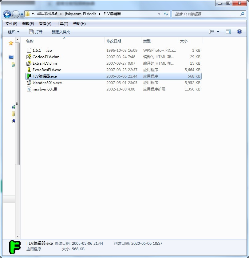
Task: Click 新建文件夹 button
Action: pos(61,32)
